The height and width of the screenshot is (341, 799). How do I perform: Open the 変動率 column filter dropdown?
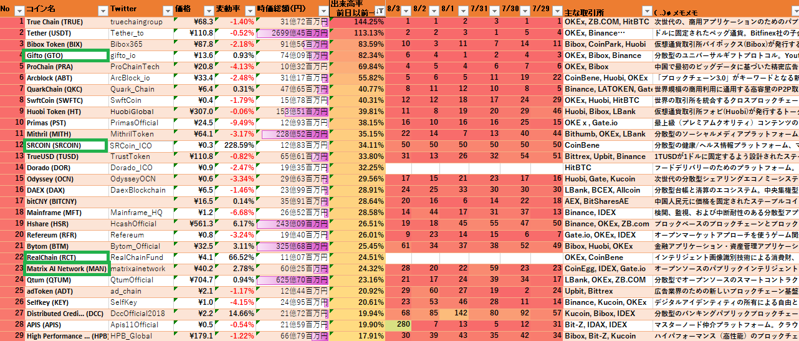pyautogui.click(x=248, y=11)
